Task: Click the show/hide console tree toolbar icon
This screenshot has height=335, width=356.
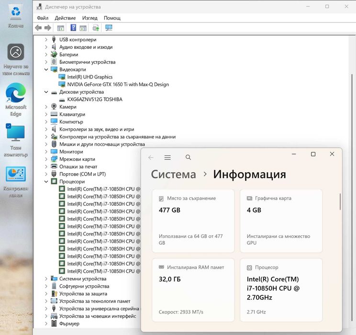Action: click(x=61, y=28)
